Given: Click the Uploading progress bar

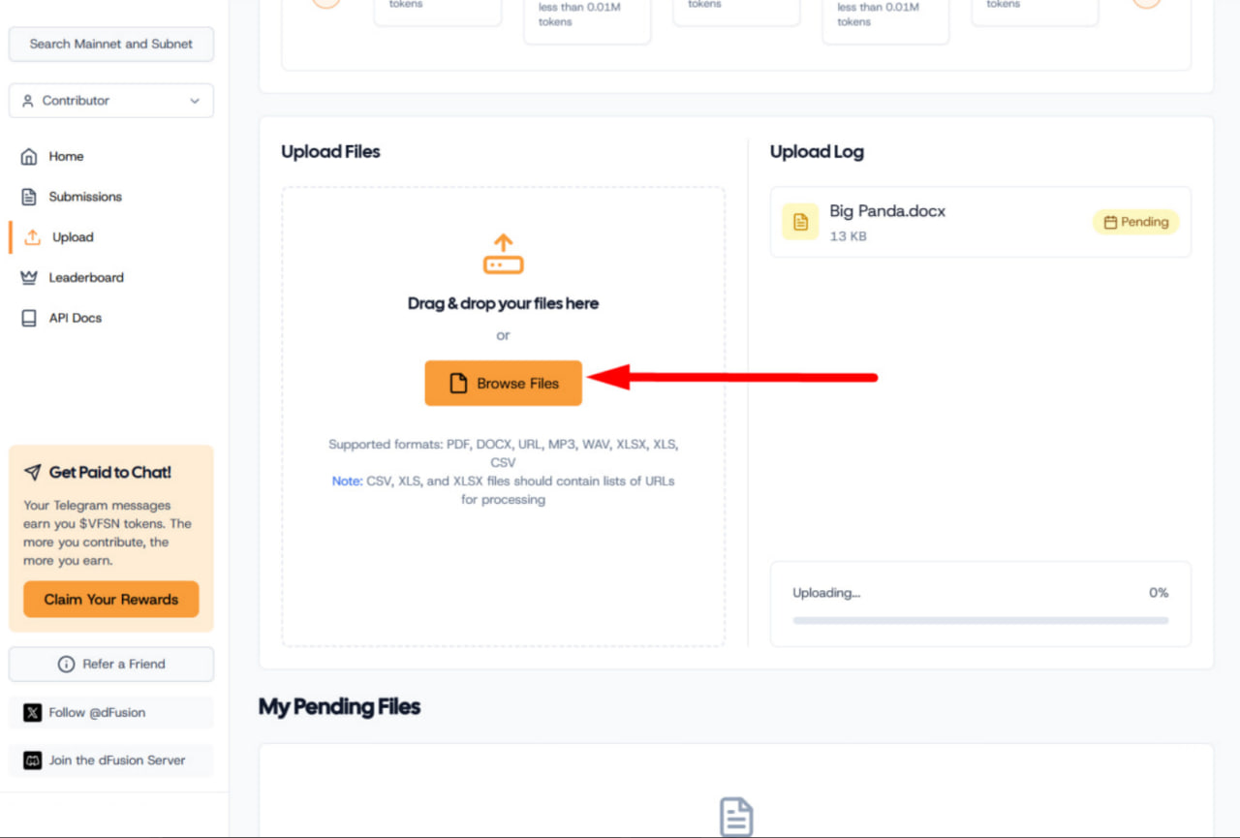Looking at the screenshot, I should coord(980,620).
